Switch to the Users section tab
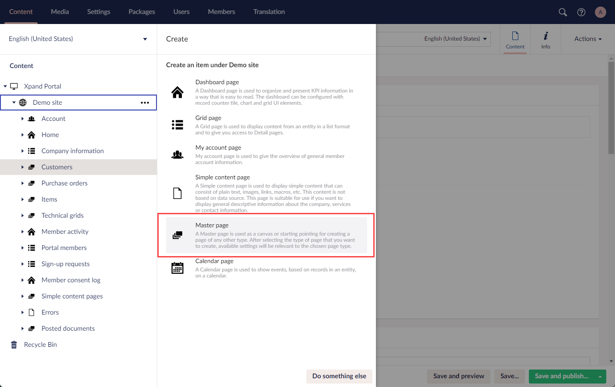 [x=181, y=12]
